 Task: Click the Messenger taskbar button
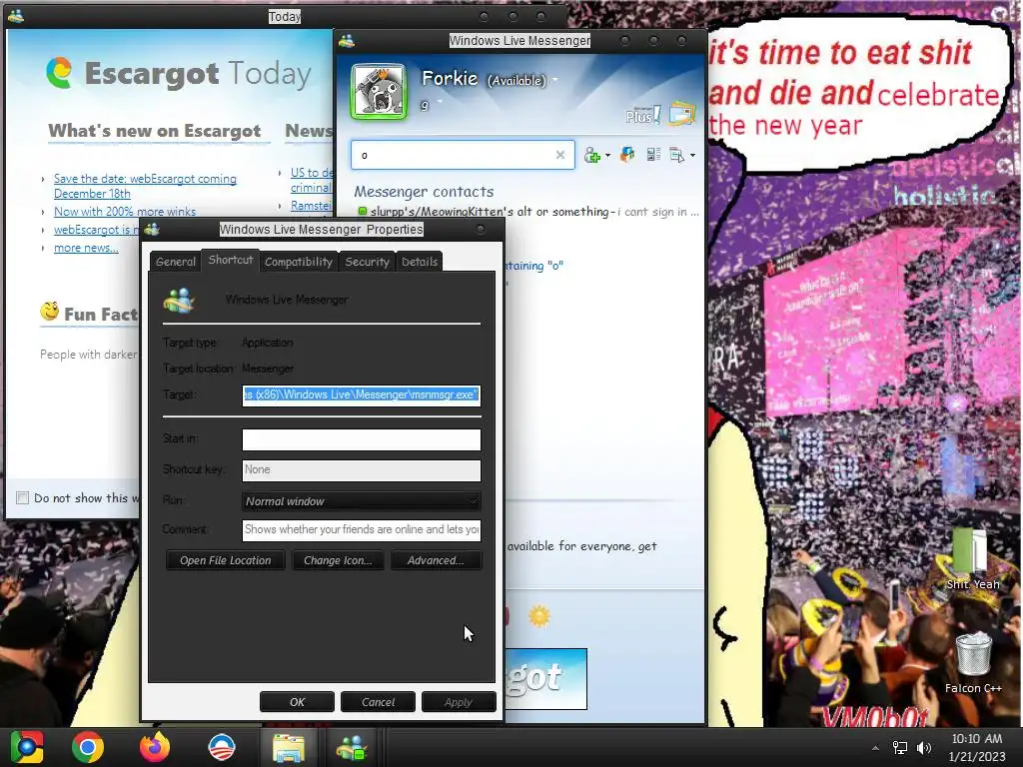(x=352, y=747)
